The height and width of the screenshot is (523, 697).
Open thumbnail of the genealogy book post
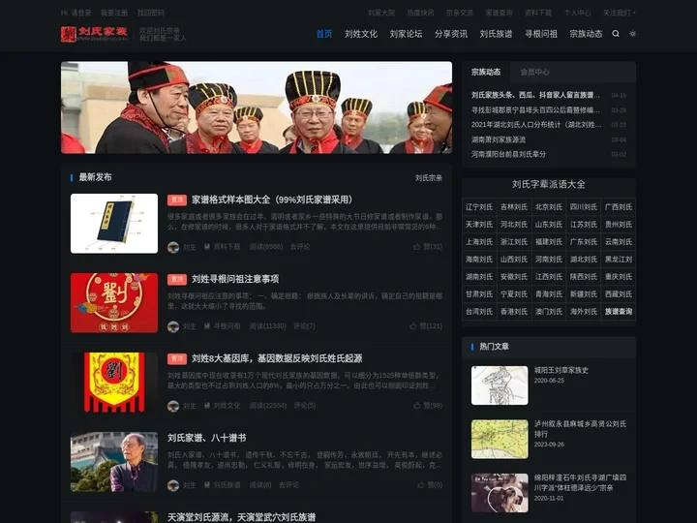(x=114, y=224)
